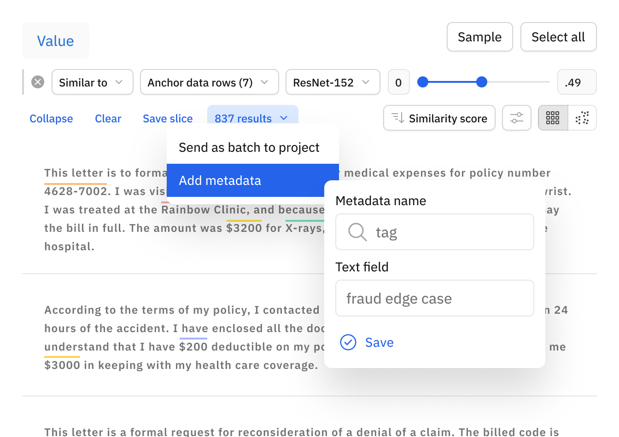Click text "$3000 in keeping with my health care coverage."
619x437 pixels.
(181, 365)
